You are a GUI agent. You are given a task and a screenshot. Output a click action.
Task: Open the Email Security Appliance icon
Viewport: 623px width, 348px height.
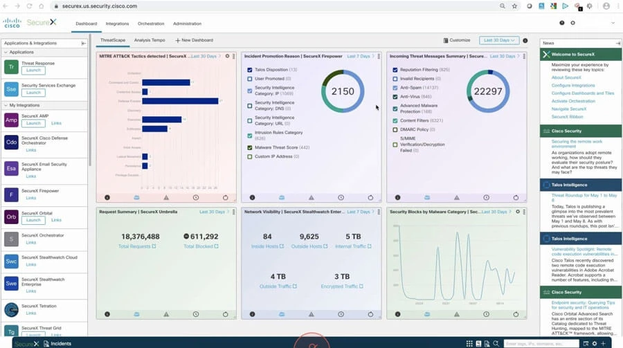pos(11,168)
